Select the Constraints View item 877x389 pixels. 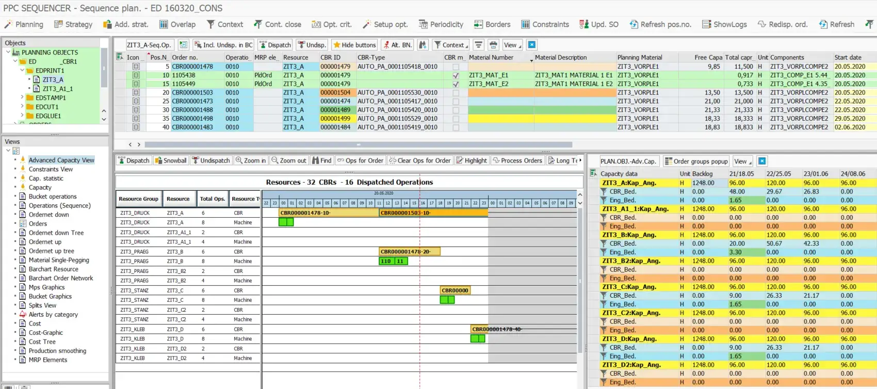(x=51, y=169)
